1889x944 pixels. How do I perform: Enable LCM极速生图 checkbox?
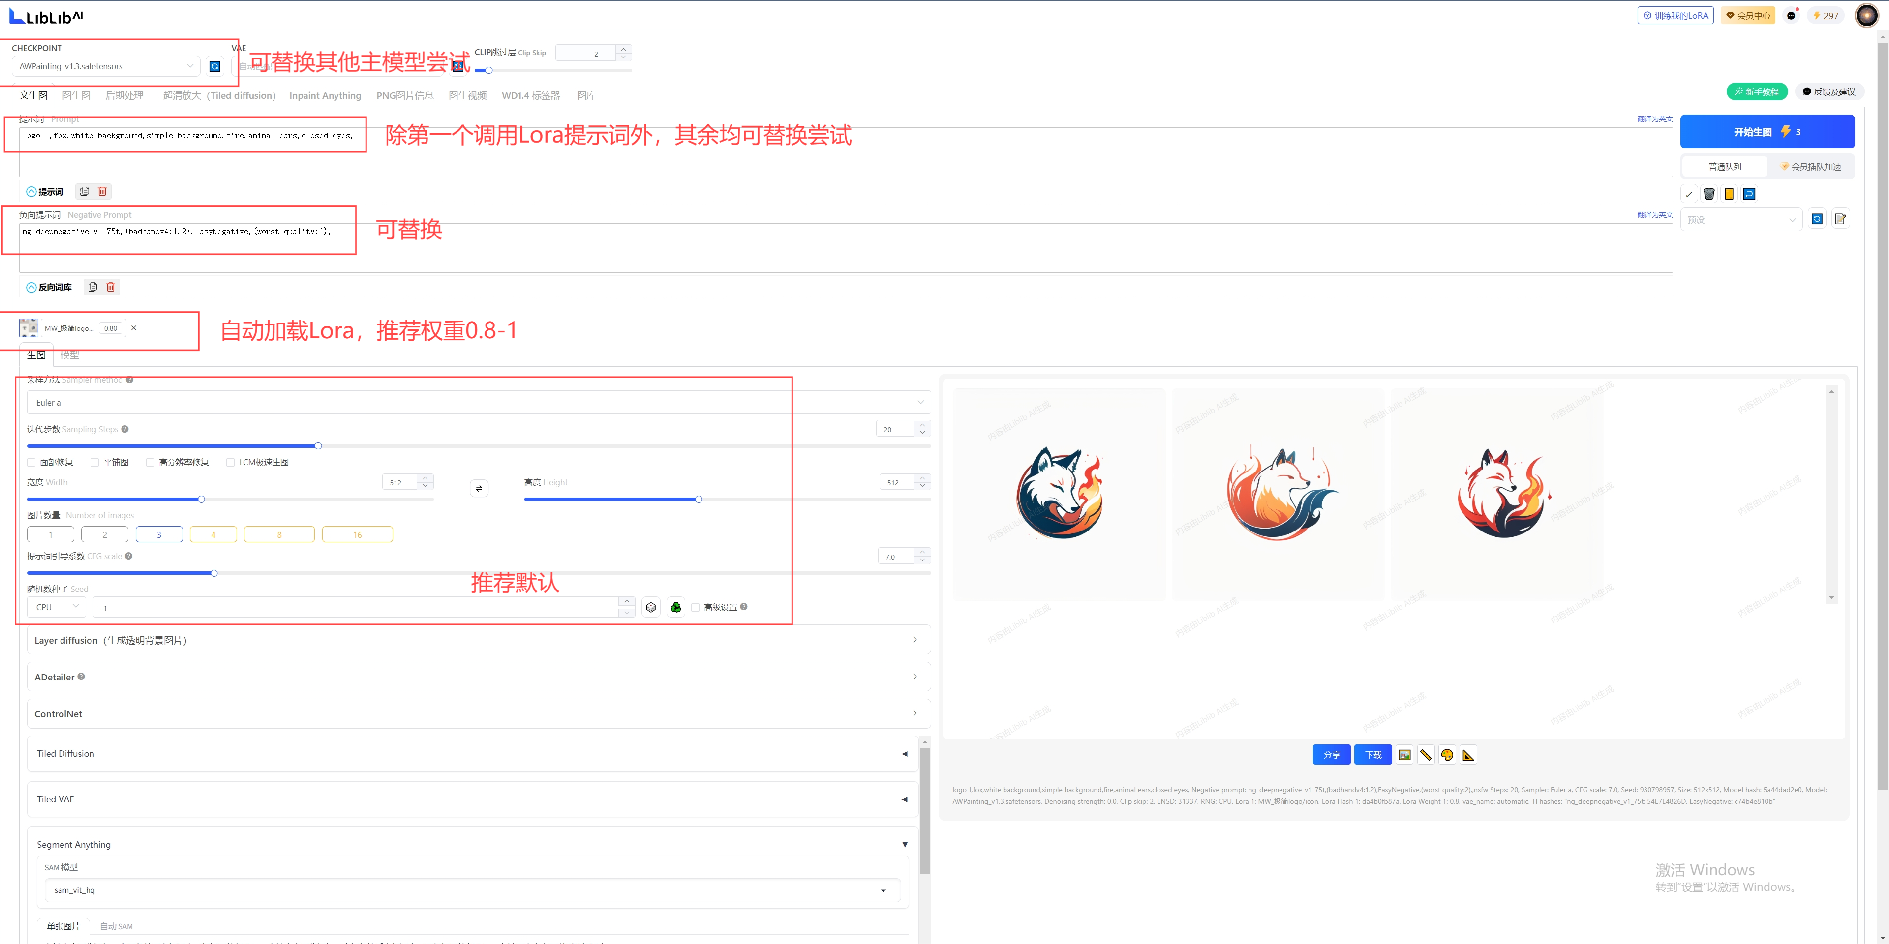click(x=230, y=463)
